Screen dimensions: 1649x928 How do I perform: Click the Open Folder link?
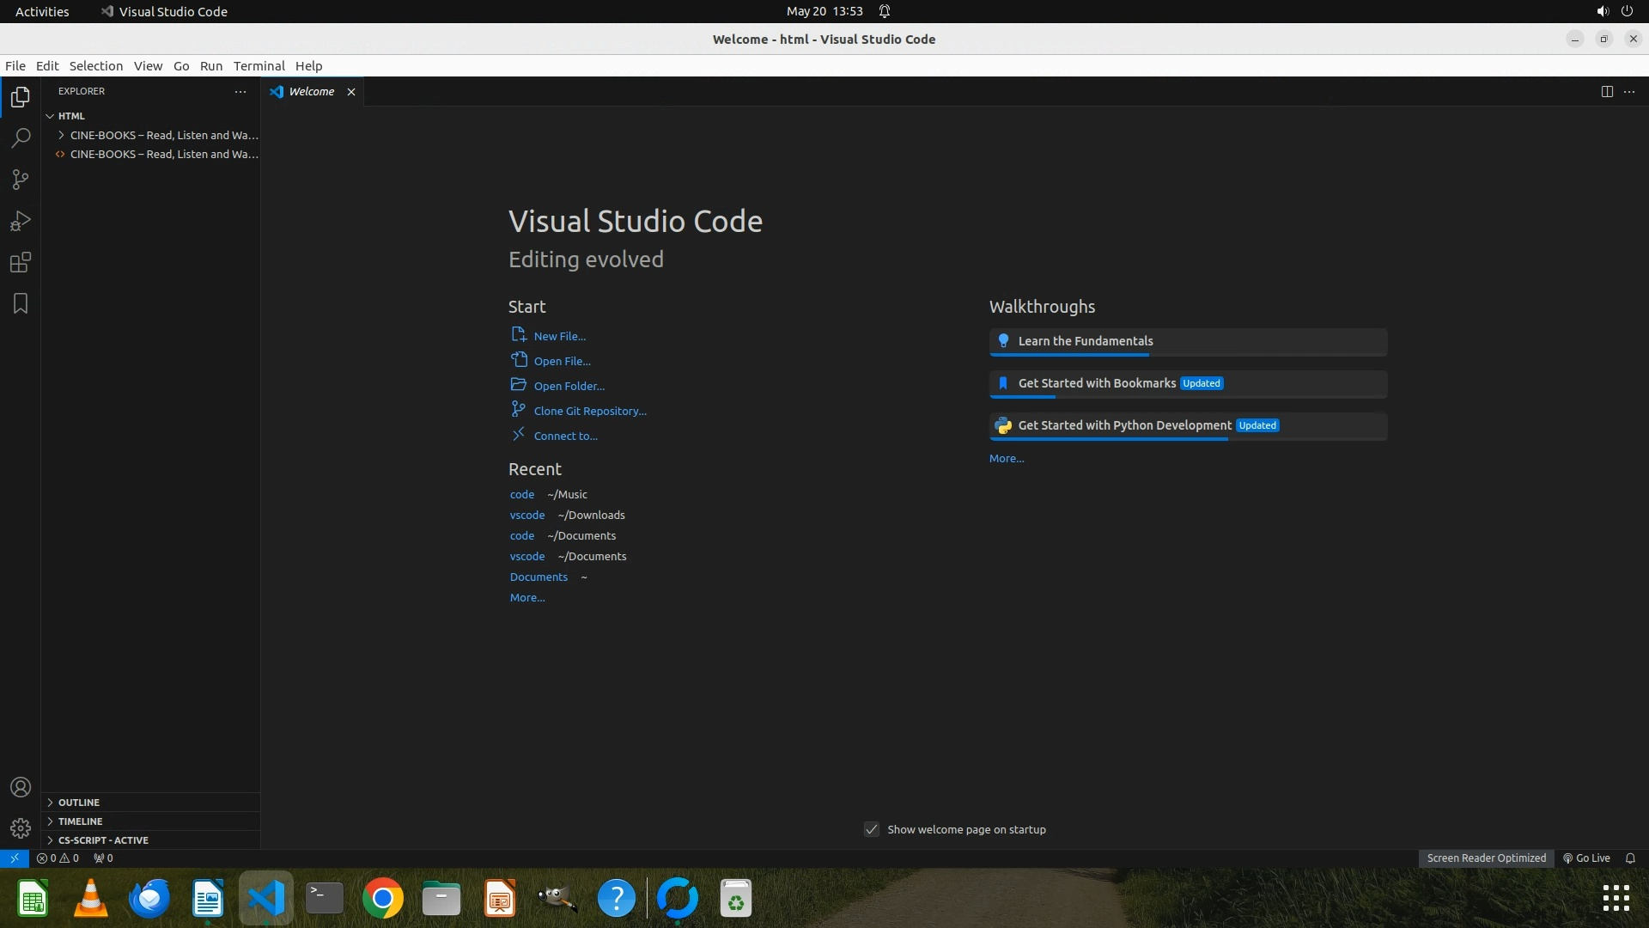point(569,386)
